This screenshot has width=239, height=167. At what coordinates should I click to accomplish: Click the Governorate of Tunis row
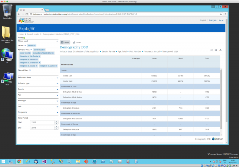pos(140,86)
